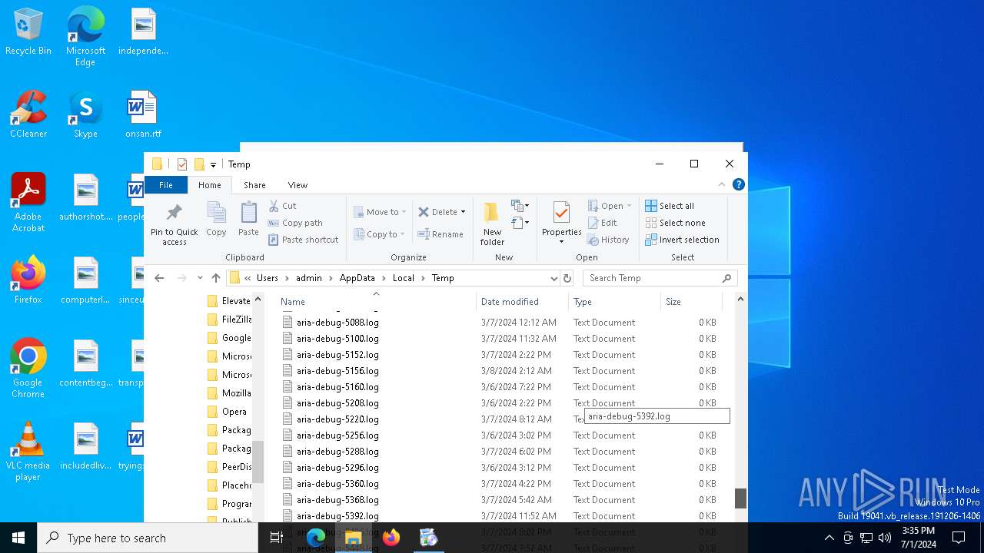The width and height of the screenshot is (984, 553).
Task: Open file Properties
Action: coord(562,224)
